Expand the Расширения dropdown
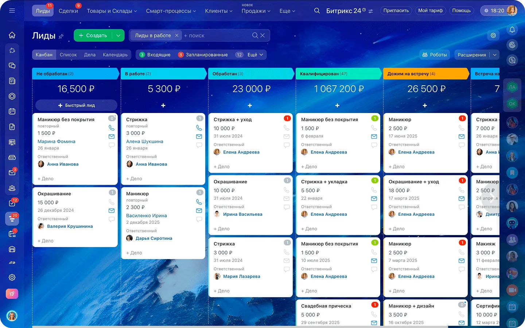Screen dimensions: 525x328 tap(495, 54)
